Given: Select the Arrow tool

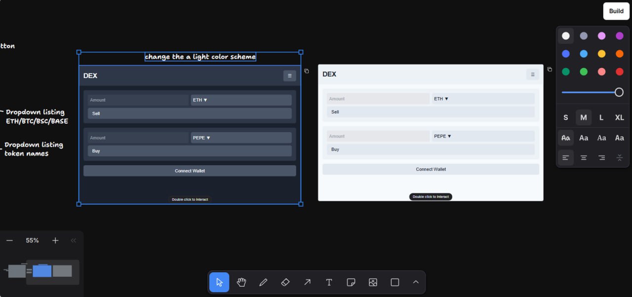Looking at the screenshot, I should [x=307, y=282].
